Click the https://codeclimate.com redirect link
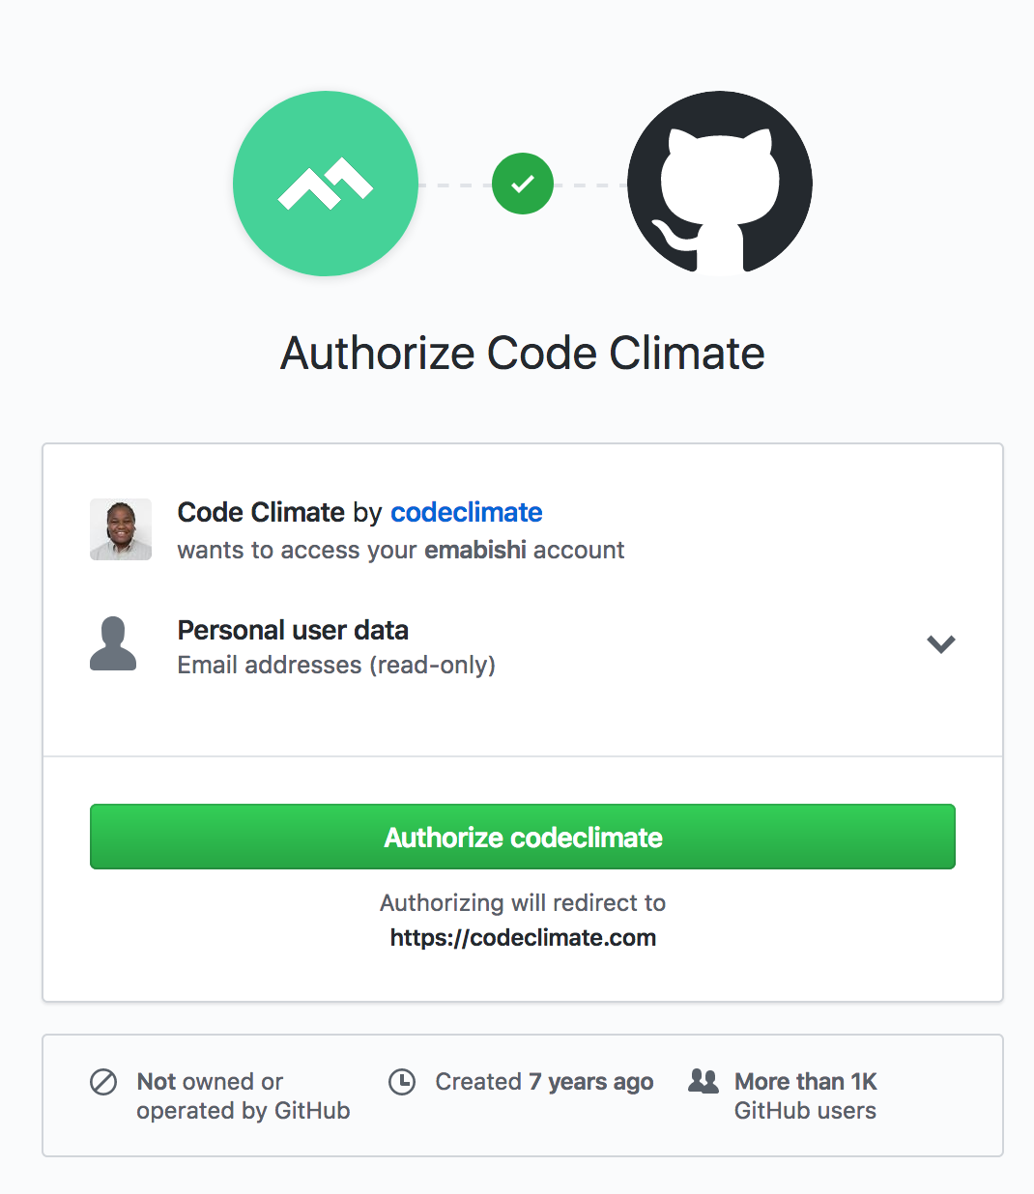This screenshot has width=1034, height=1194. click(522, 937)
